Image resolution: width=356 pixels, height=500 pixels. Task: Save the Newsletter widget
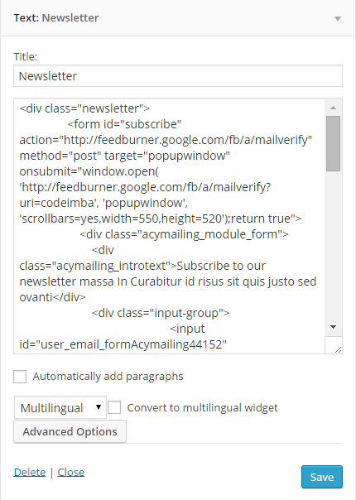click(322, 477)
